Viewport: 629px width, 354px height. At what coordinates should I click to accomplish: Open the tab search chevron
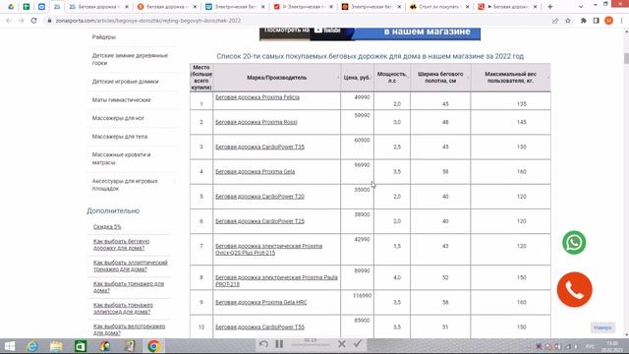(581, 7)
